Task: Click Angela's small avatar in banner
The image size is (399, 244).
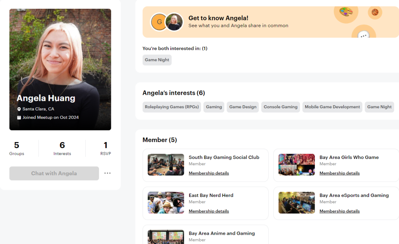Action: (x=174, y=22)
